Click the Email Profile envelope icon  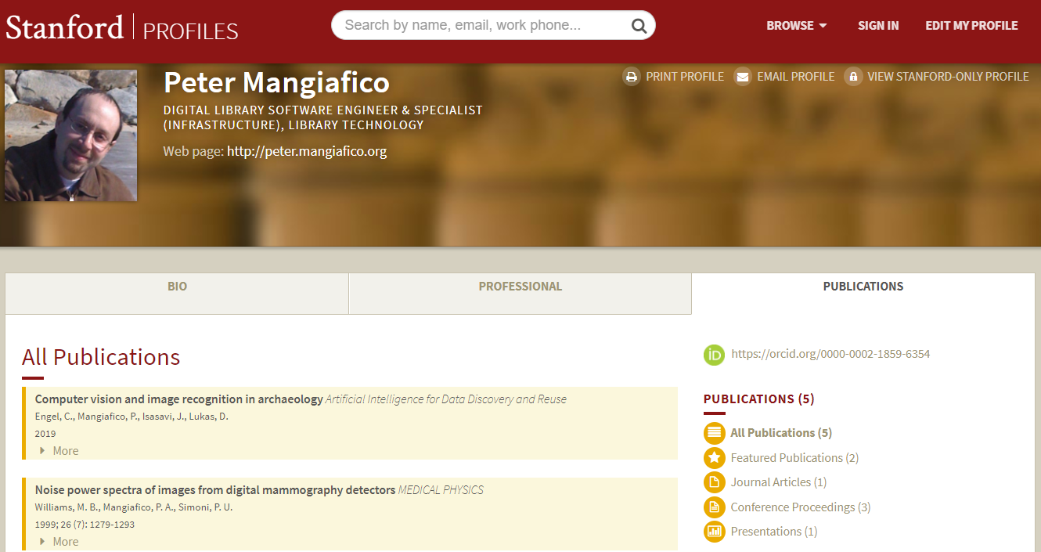743,77
